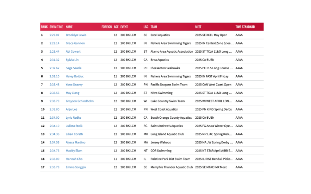
Task: Open the 2:29.07 swim time link
Action: 55,35
